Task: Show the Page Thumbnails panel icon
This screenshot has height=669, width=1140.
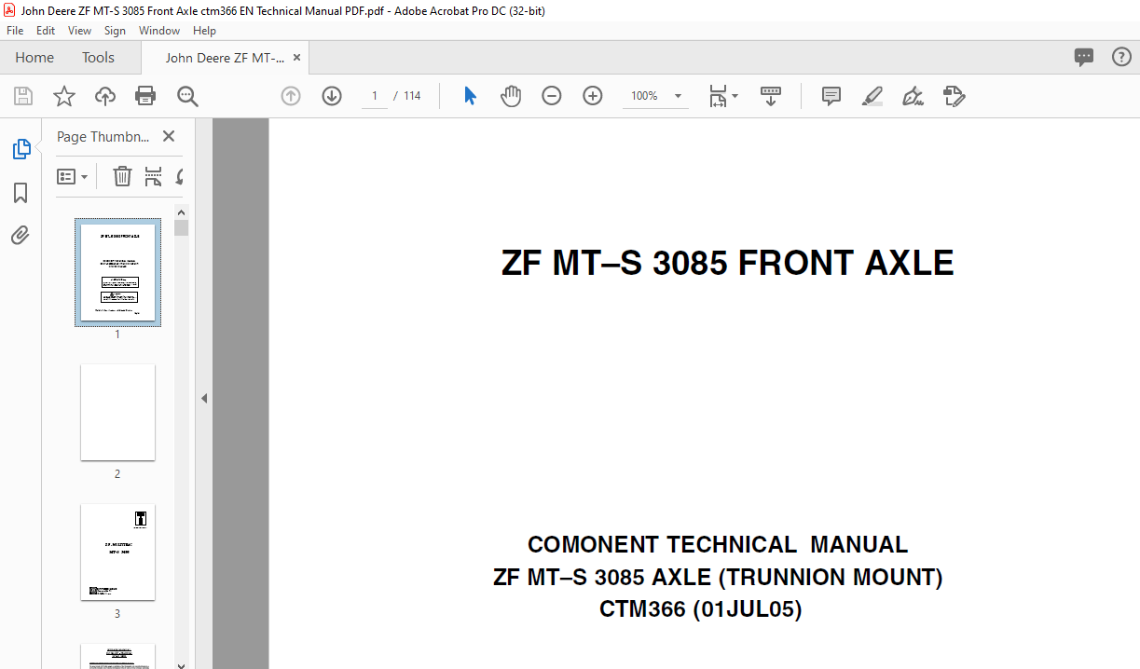Action: click(21, 148)
